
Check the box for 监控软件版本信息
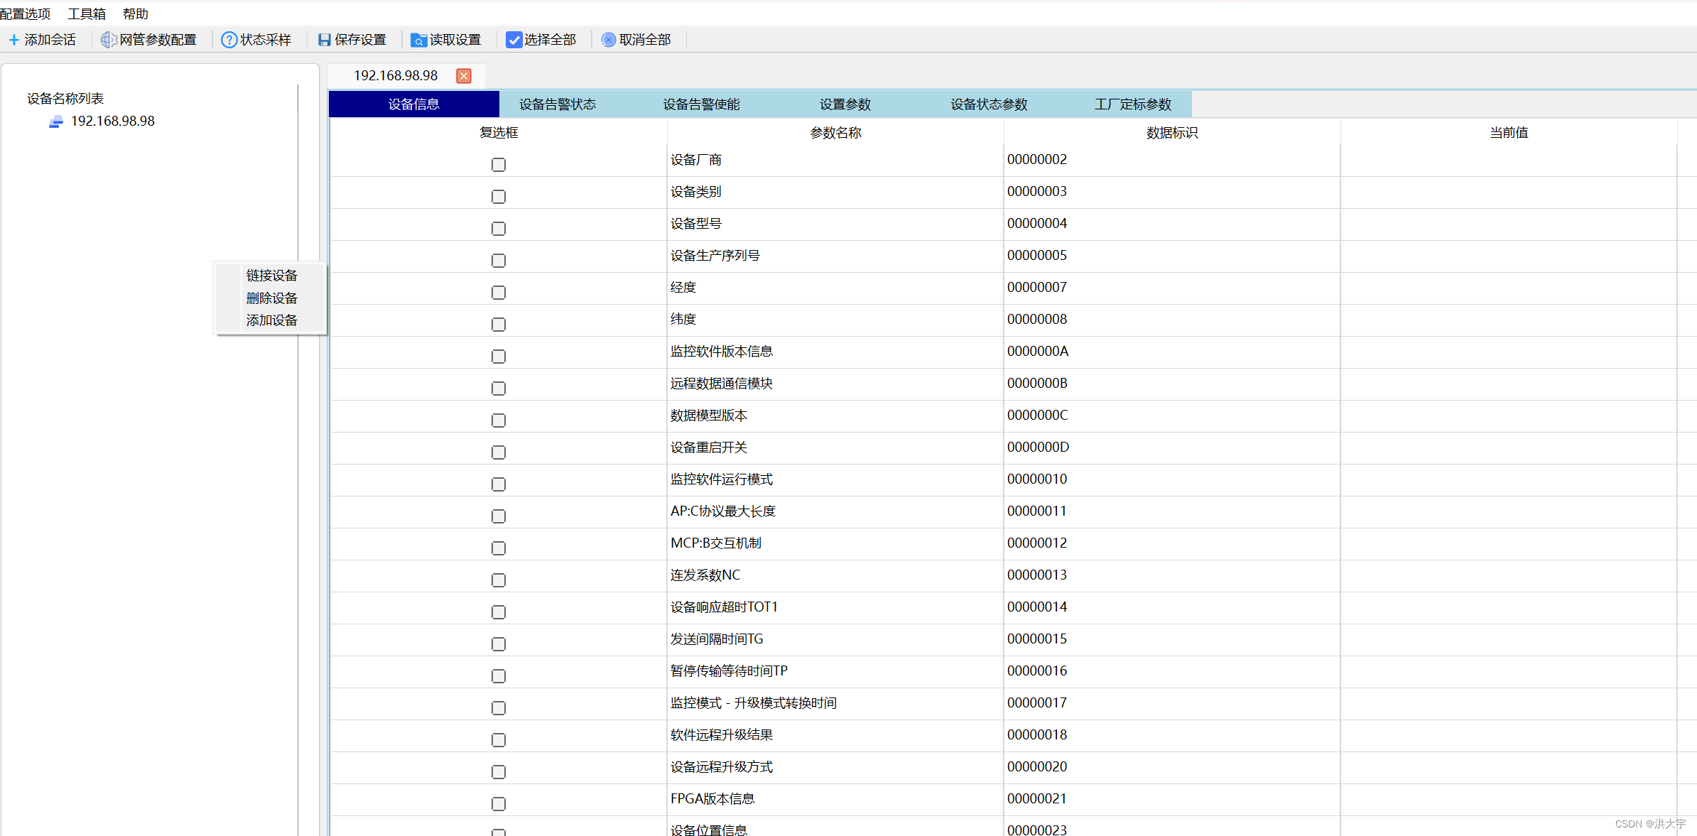point(499,357)
